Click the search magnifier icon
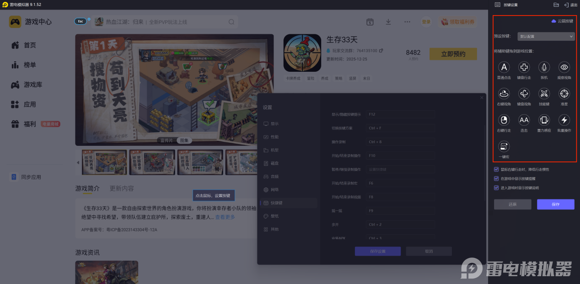The width and height of the screenshot is (580, 284). [x=231, y=21]
